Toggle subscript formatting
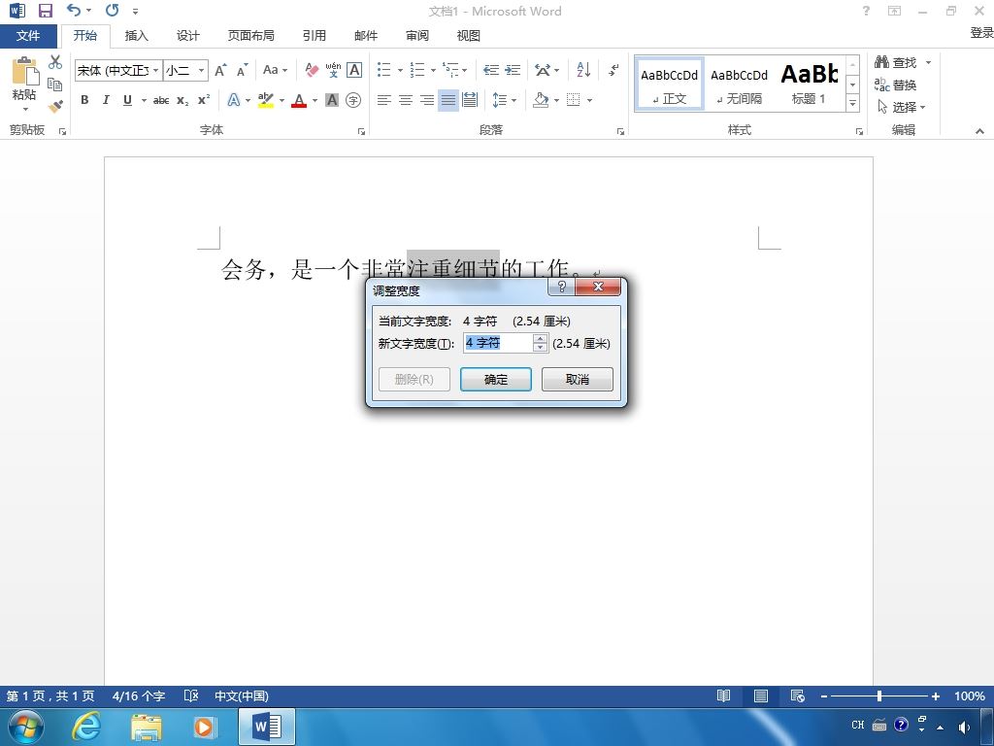 (x=182, y=100)
